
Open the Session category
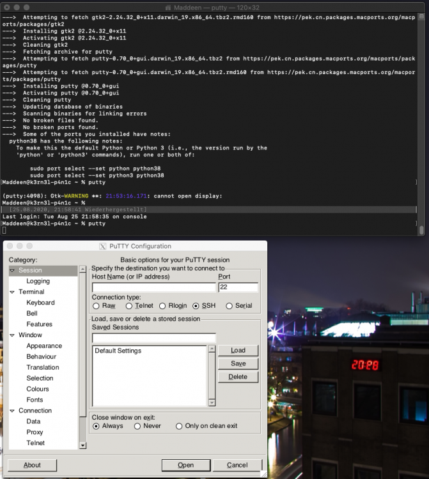pyautogui.click(x=30, y=270)
